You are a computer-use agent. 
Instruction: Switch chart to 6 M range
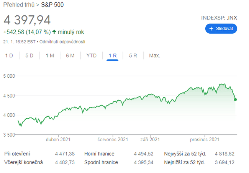(x=70, y=55)
